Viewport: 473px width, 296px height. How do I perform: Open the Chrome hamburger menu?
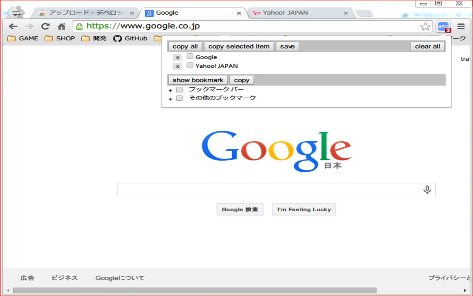coord(461,26)
